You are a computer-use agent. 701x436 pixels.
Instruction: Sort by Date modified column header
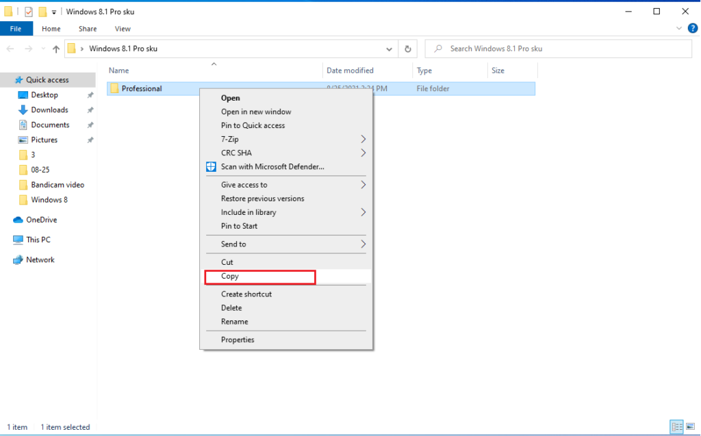350,70
